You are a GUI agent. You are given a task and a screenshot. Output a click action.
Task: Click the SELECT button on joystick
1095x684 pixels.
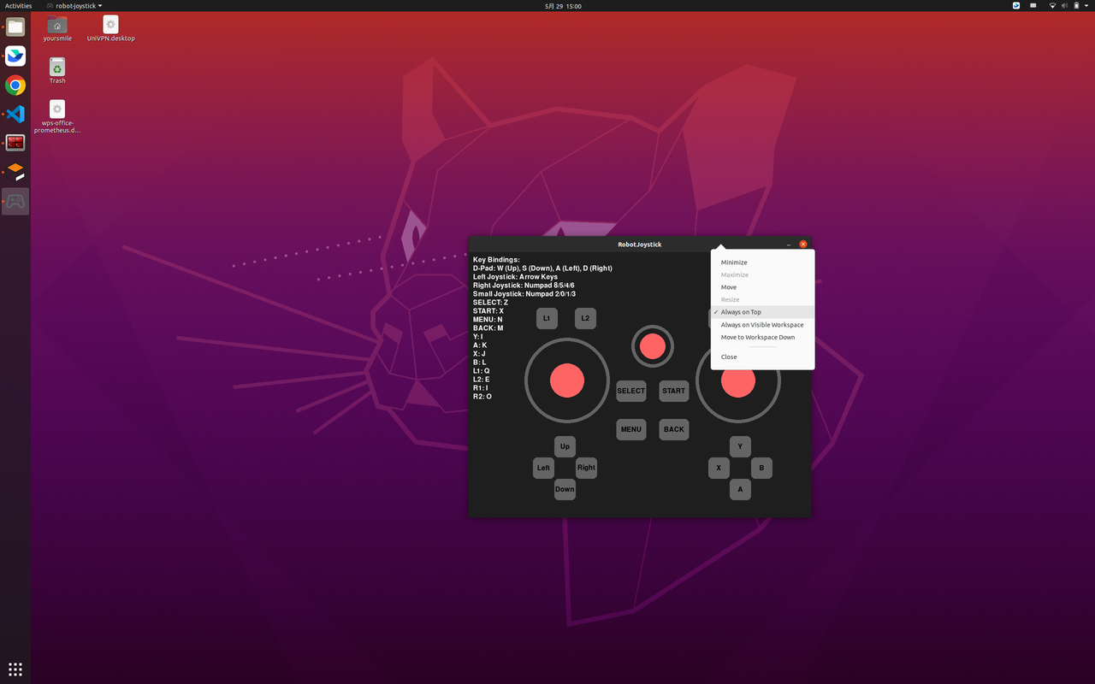coord(631,391)
